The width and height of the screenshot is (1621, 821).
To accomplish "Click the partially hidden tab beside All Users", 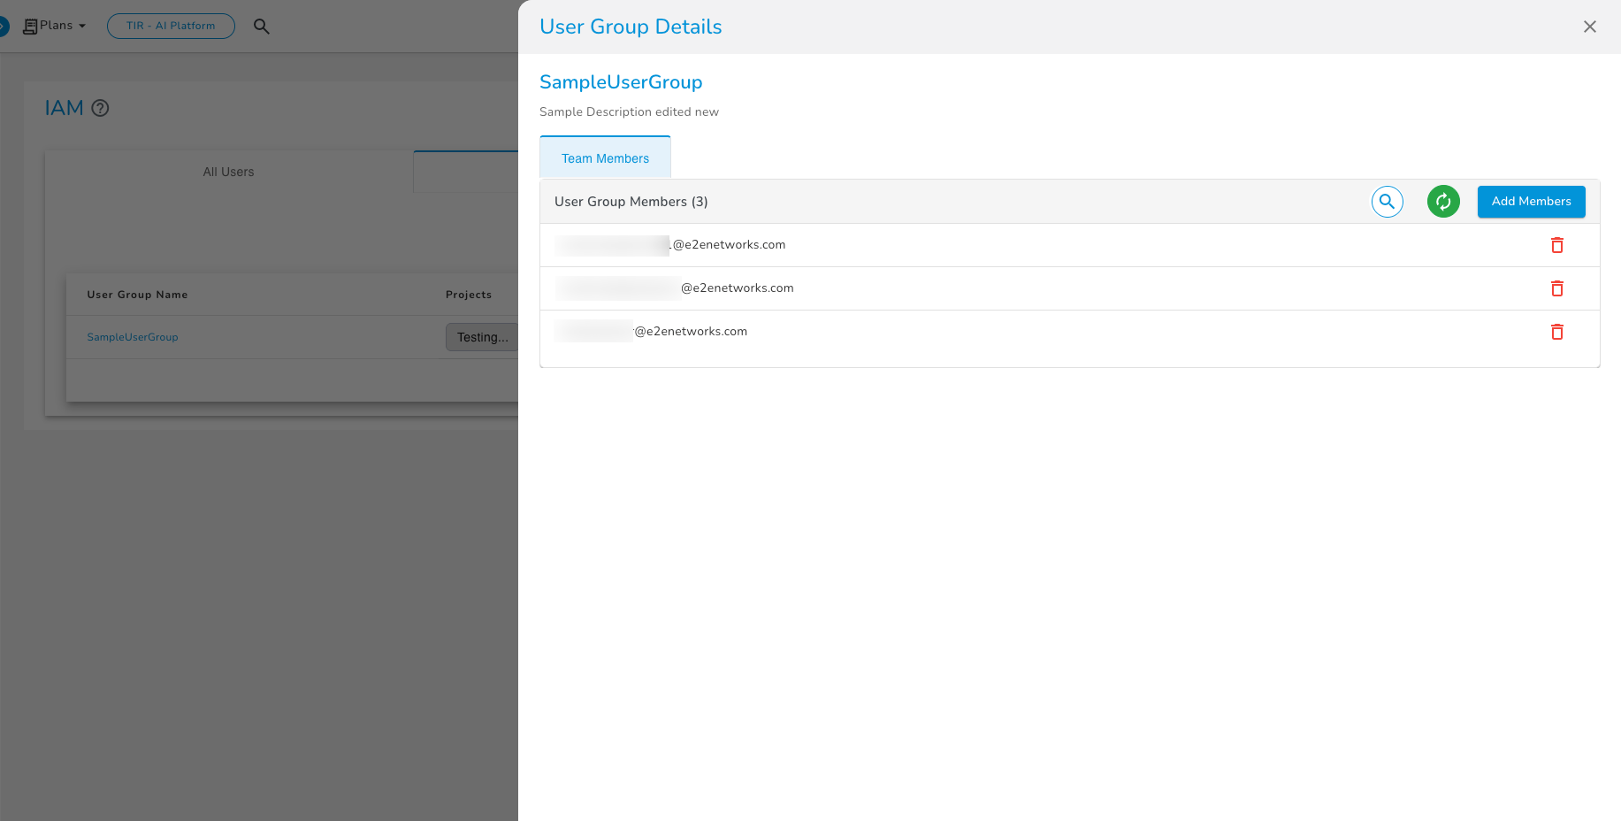I will coord(465,172).
